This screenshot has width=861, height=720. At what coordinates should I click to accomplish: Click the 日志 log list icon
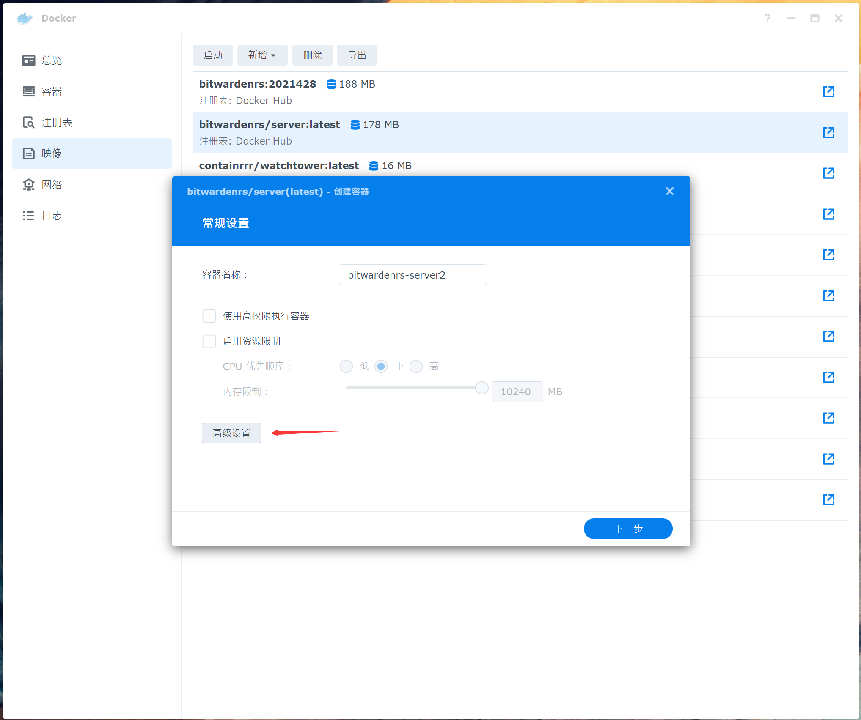tap(29, 216)
